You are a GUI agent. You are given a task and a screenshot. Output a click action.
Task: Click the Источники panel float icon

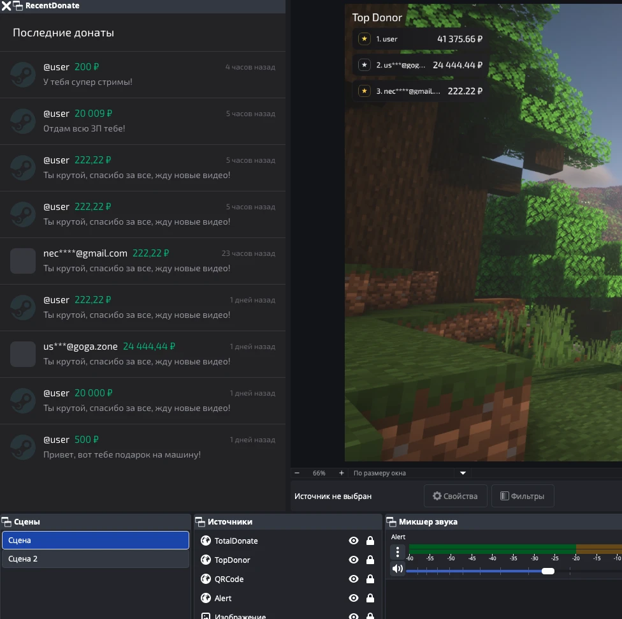[x=200, y=522]
